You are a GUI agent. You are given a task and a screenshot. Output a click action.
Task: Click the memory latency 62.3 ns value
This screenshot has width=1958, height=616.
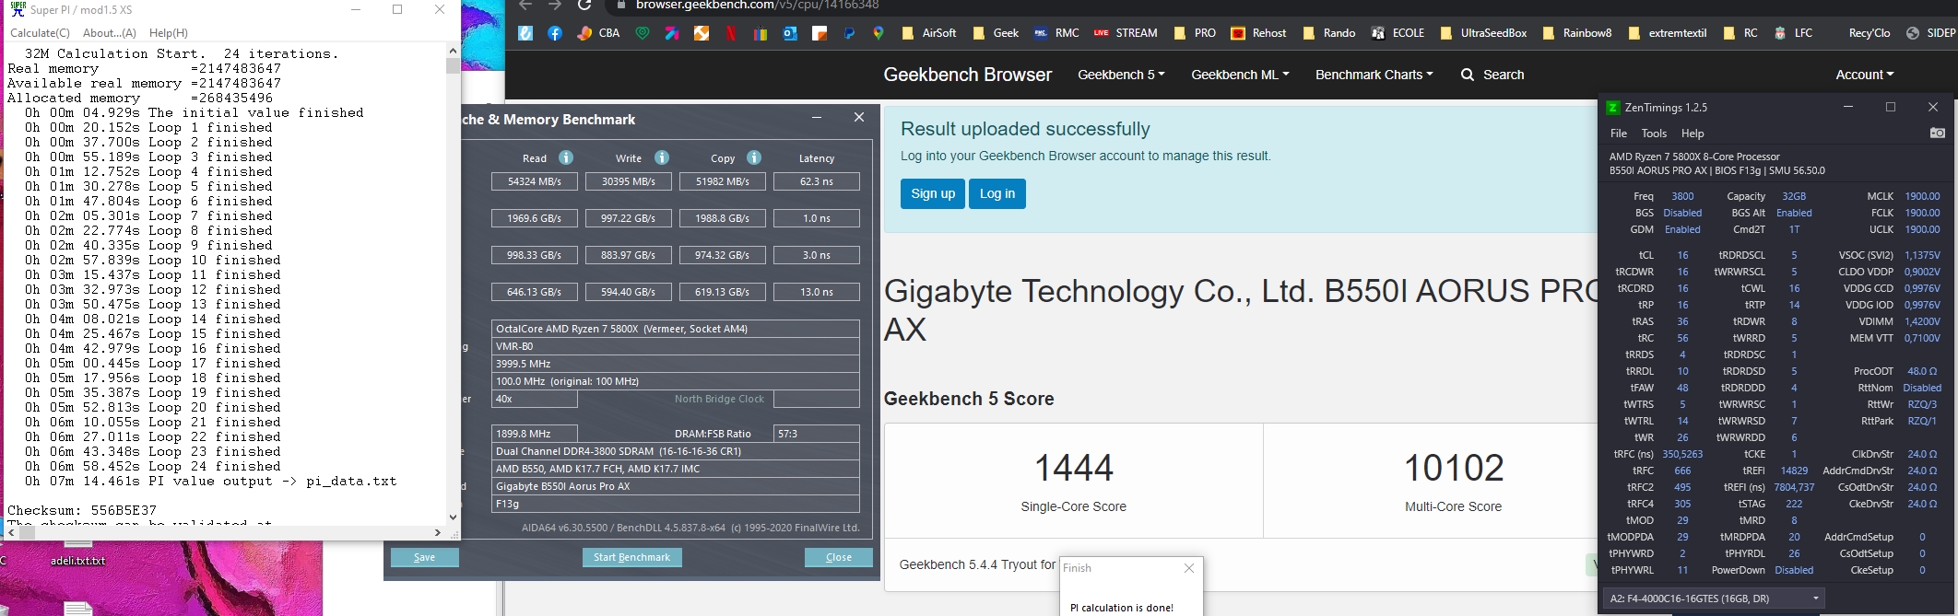817,181
